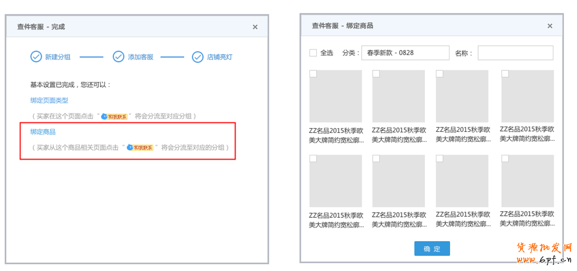Click 和我联系 icon under 绑定商品
This screenshot has height=271, width=577.
click(140, 148)
